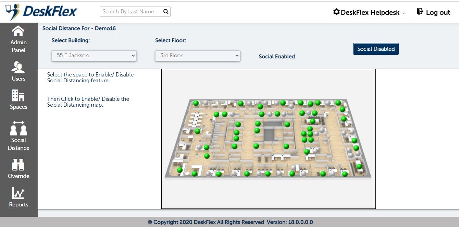Expand the Select Floor dropdown
This screenshot has width=459, height=227.
pos(198,55)
